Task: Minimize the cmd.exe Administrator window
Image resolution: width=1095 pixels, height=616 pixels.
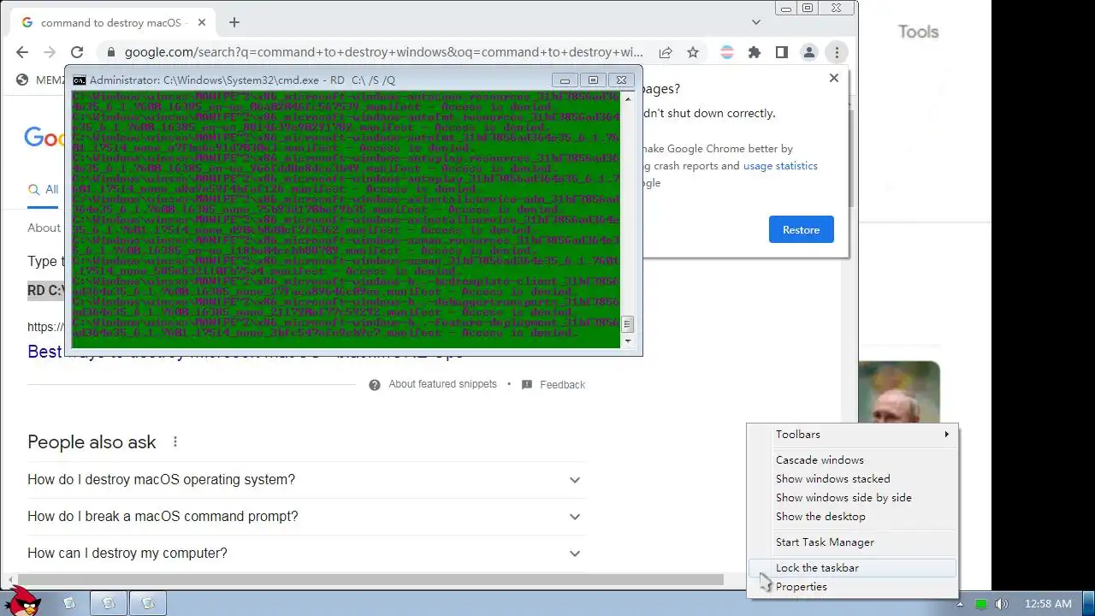Action: point(565,80)
